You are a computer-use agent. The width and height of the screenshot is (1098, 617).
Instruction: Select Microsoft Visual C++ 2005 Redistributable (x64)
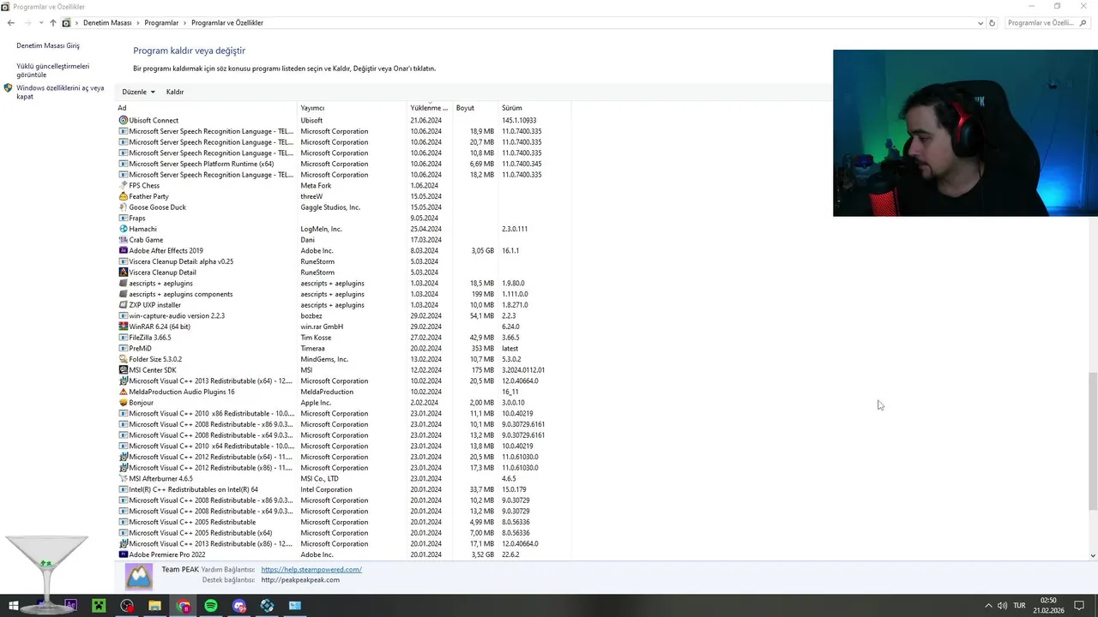click(x=343, y=533)
